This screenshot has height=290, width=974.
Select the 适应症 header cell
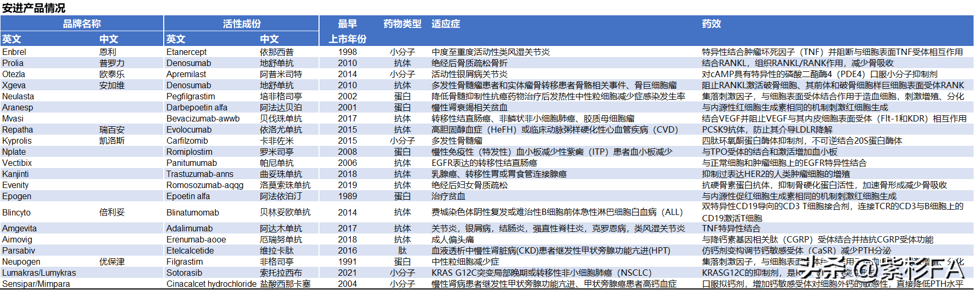[445, 24]
